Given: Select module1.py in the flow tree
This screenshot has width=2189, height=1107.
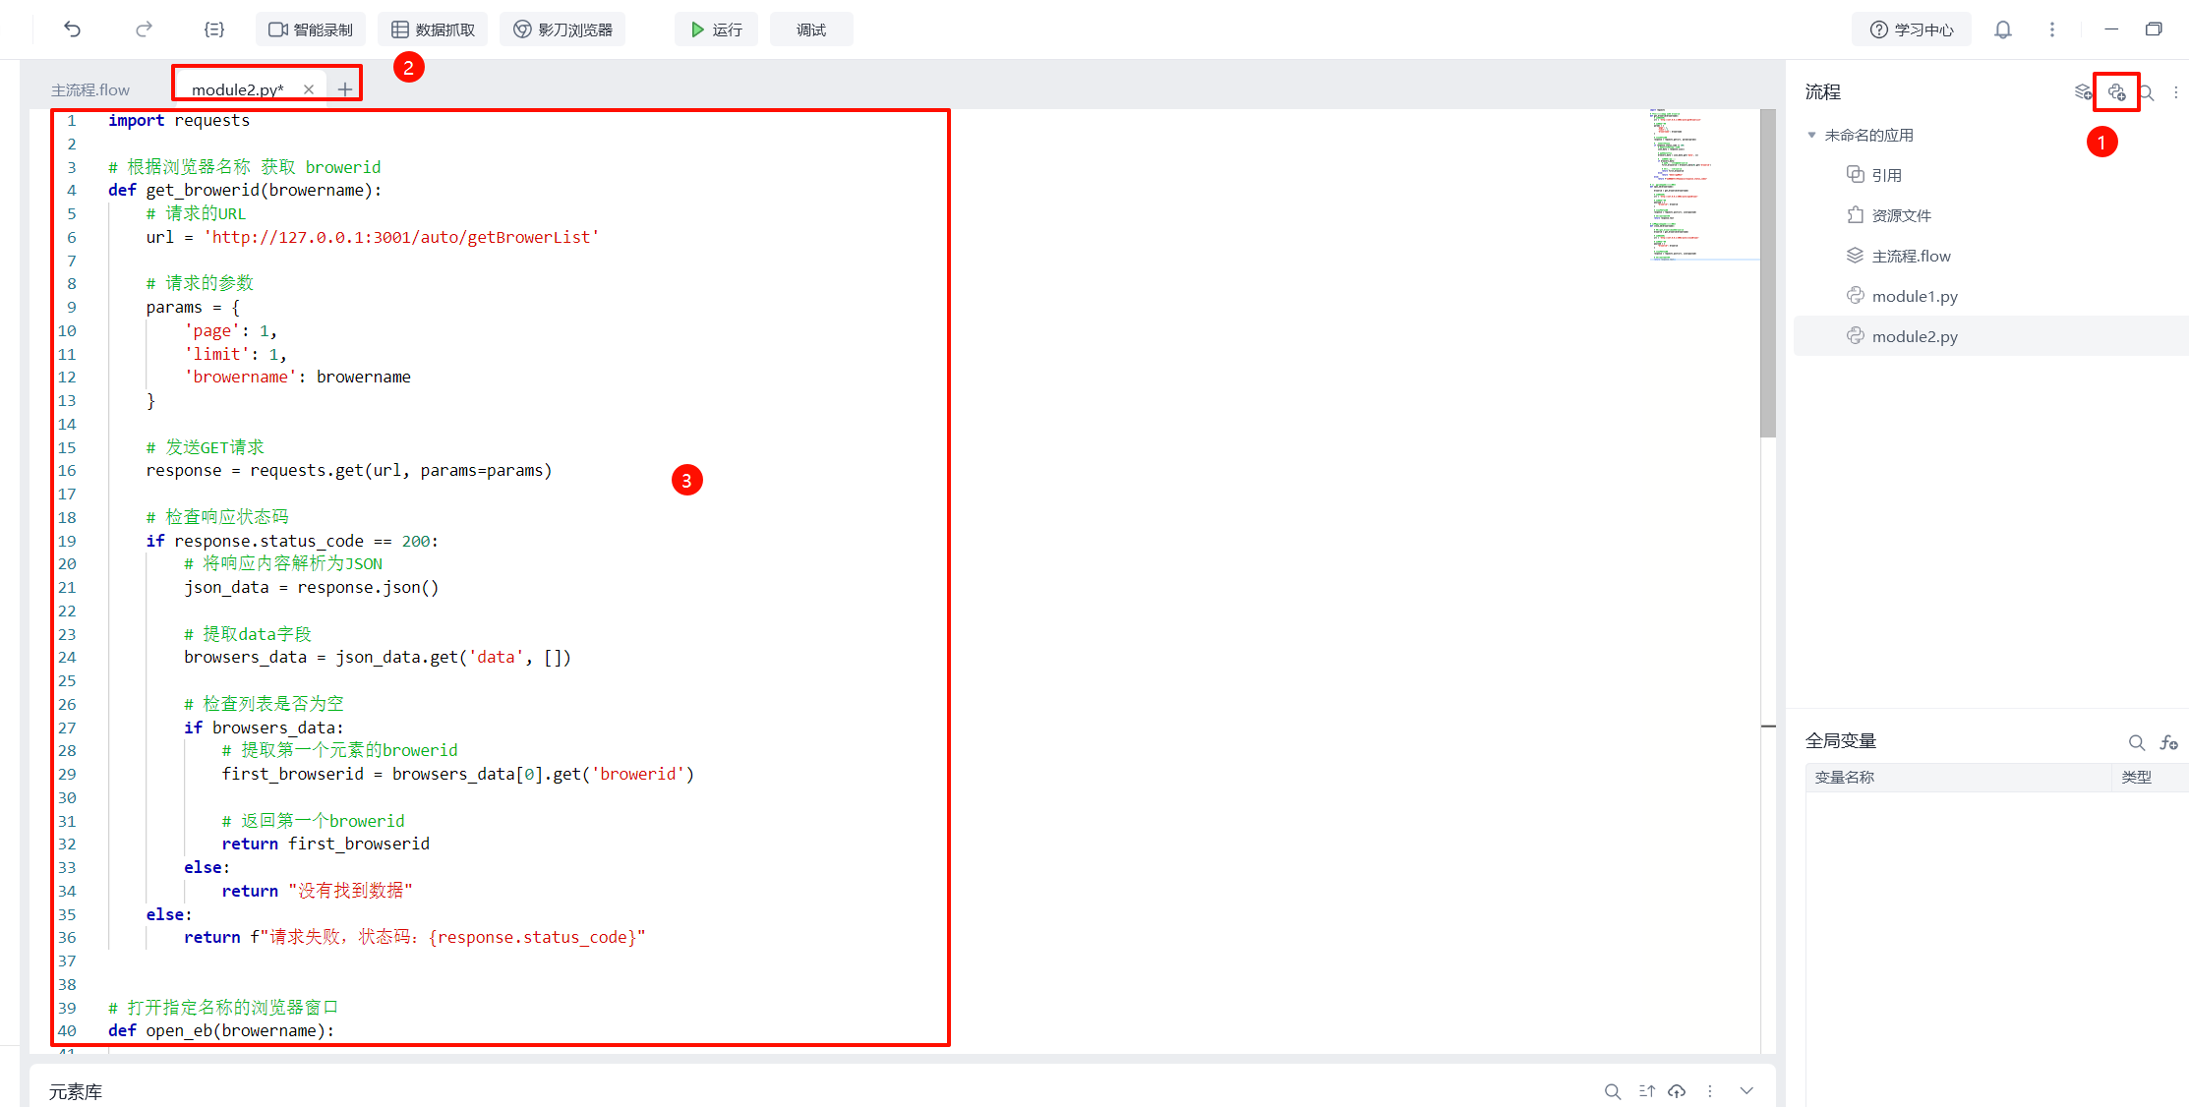Looking at the screenshot, I should pyautogui.click(x=1914, y=296).
